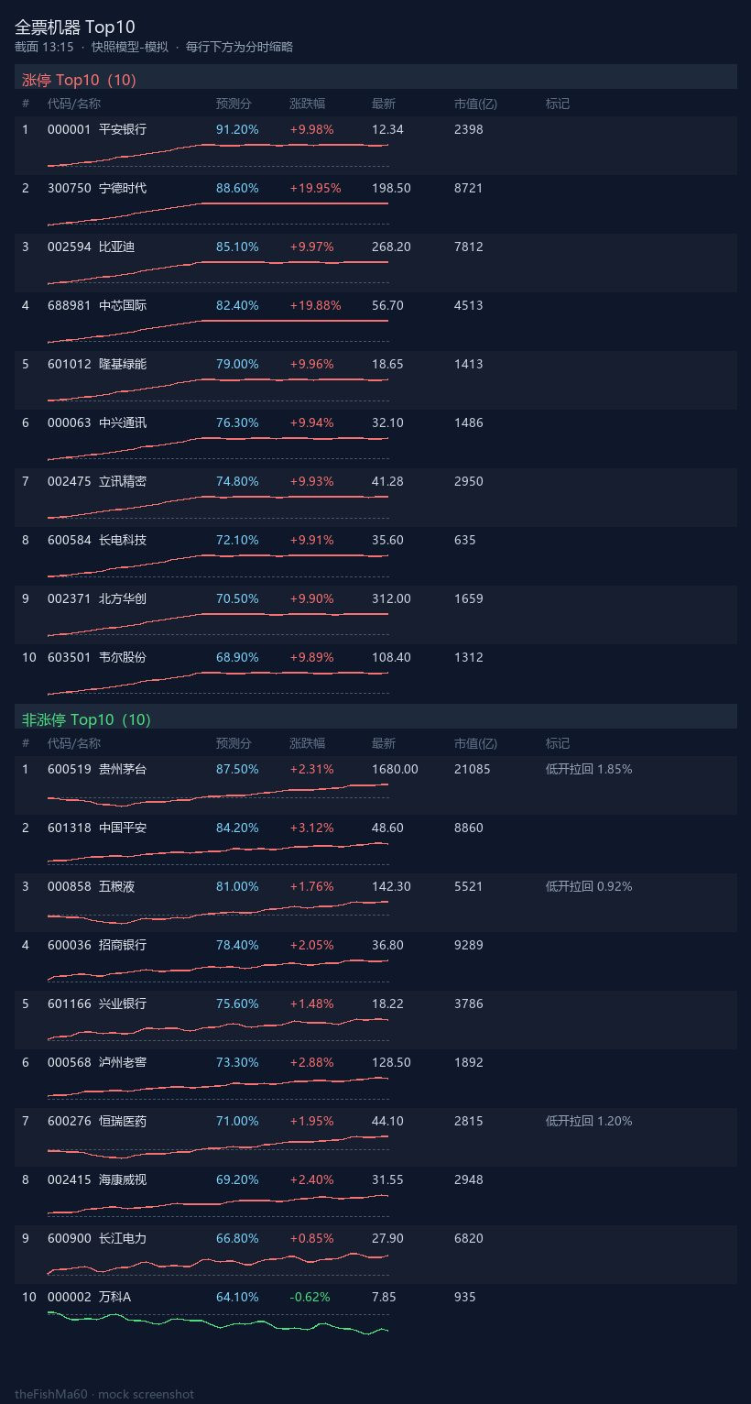Click the 长江电力 intraday sparkline chart
This screenshot has height=1404, width=751.
tap(218, 1264)
